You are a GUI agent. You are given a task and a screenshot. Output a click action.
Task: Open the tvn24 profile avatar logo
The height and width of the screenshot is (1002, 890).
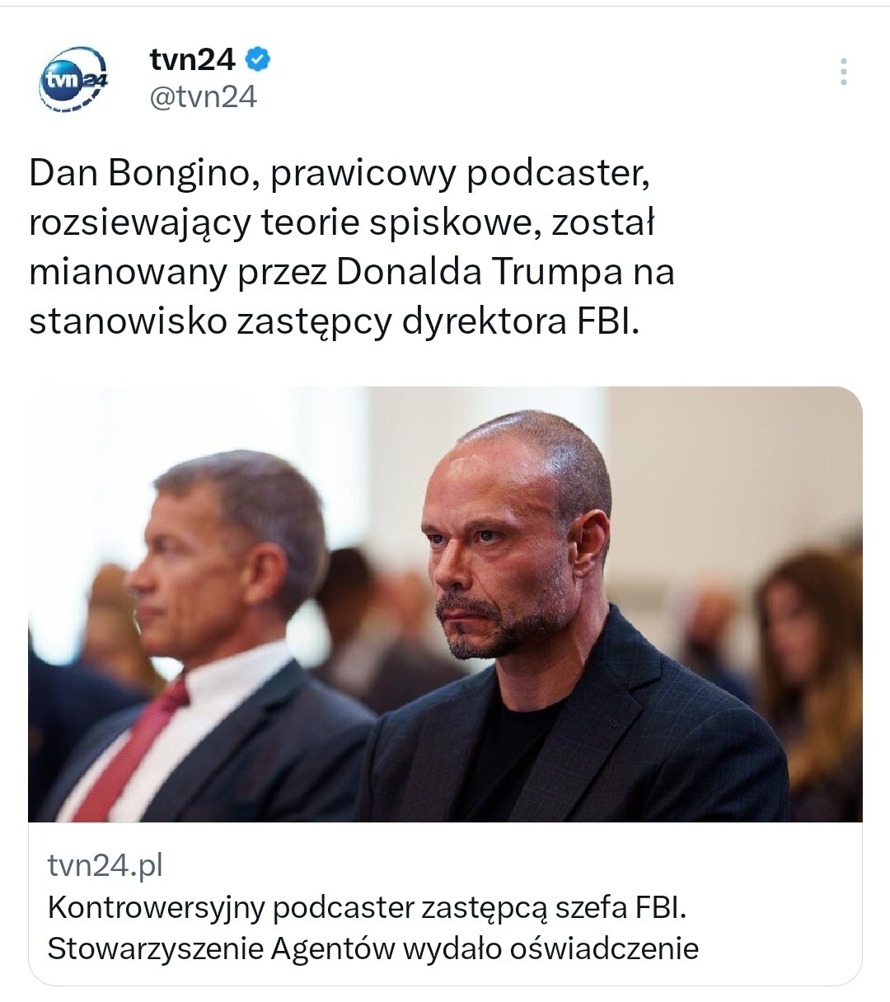click(73, 78)
